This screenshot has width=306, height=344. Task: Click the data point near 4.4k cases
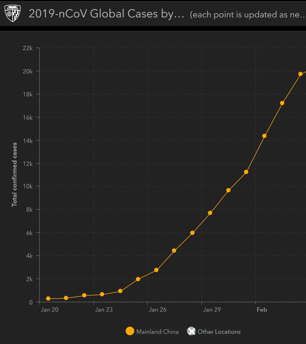coord(174,251)
